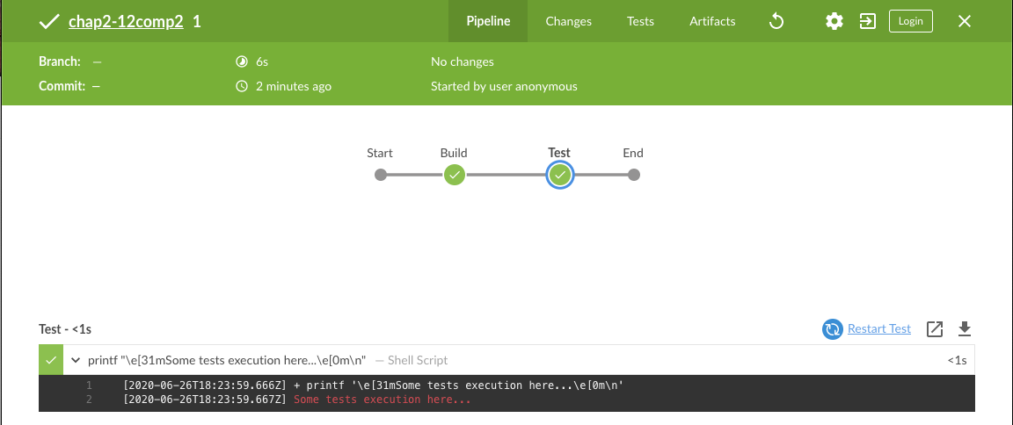Screen dimensions: 1013x425
Task: Select the Build stage node
Action: click(454, 175)
